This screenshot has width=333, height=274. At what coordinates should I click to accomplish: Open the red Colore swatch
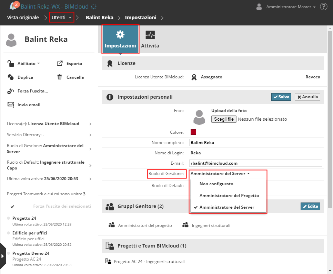[193, 132]
